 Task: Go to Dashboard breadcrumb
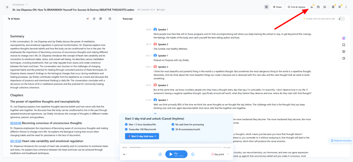pyautogui.click(x=19, y=4)
